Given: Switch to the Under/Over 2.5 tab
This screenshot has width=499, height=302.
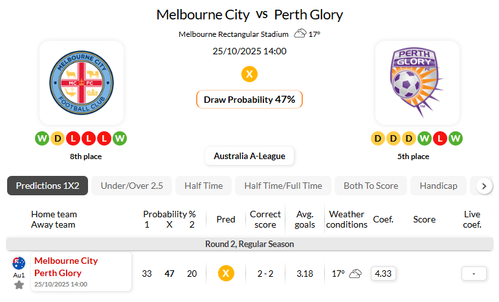Looking at the screenshot, I should tap(131, 186).
